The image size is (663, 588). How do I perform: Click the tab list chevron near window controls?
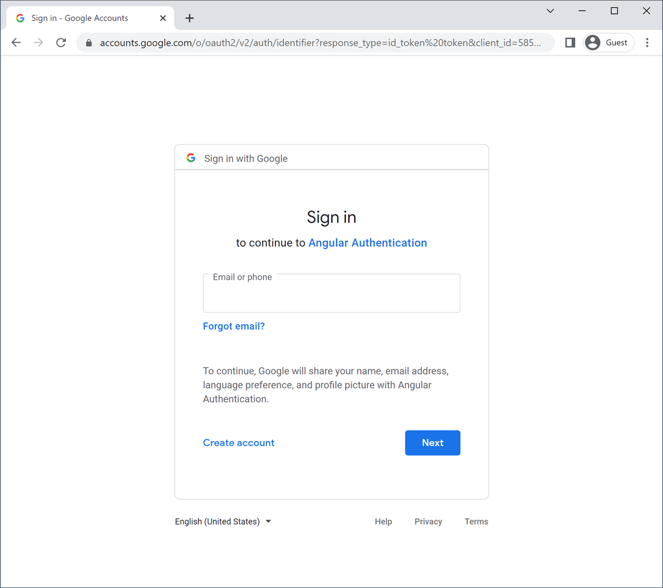[x=550, y=11]
